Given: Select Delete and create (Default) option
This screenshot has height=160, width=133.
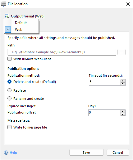Looking at the screenshot, I should click(10, 82).
